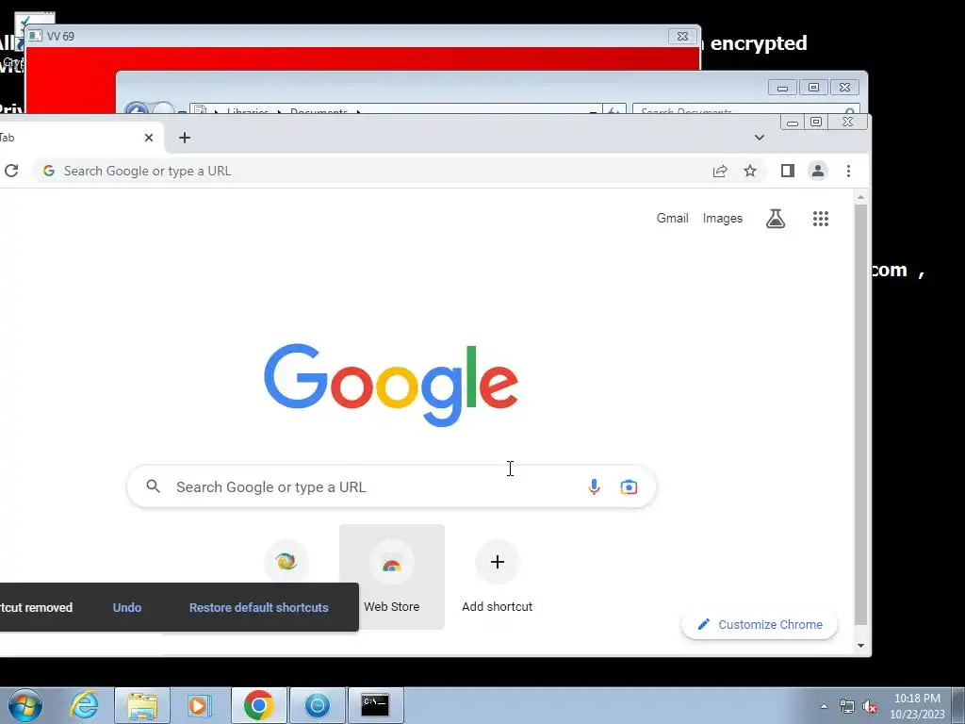Open the muted volume tray icon
The image size is (965, 724).
pyautogui.click(x=870, y=706)
